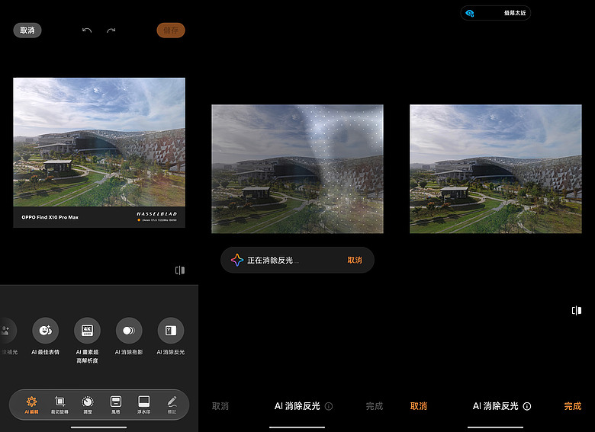Tap the right screen AI 消除反光 title
595x432 pixels.
(x=495, y=406)
